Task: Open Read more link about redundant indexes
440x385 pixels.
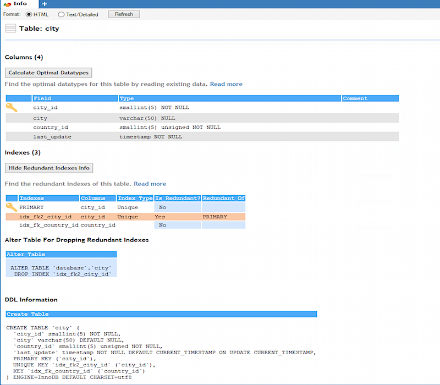Action: [150, 184]
